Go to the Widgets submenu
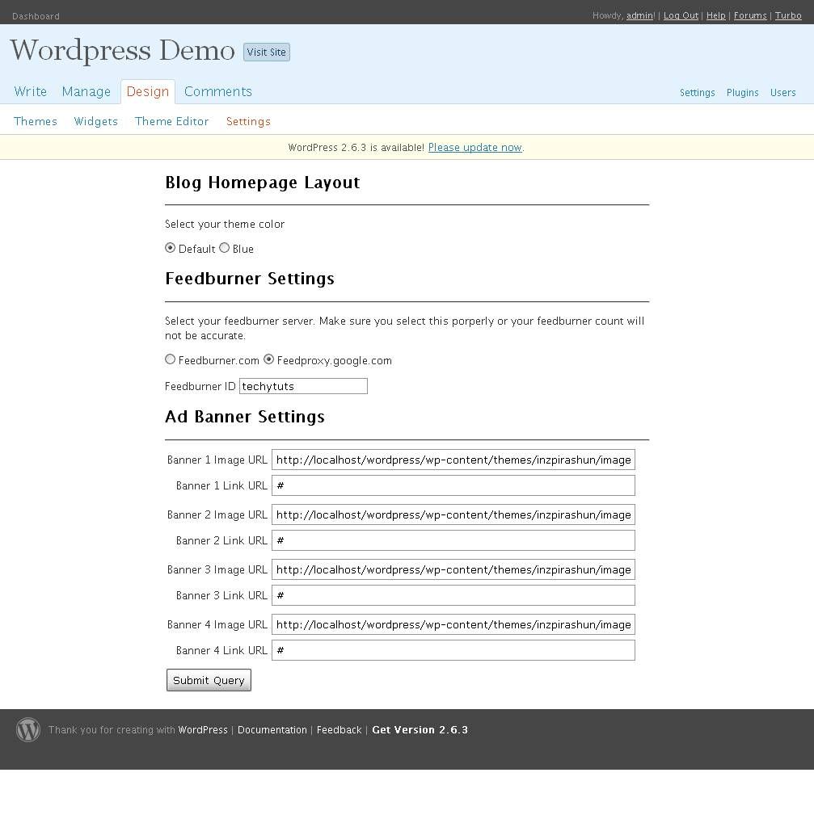This screenshot has height=823, width=814. [x=95, y=121]
